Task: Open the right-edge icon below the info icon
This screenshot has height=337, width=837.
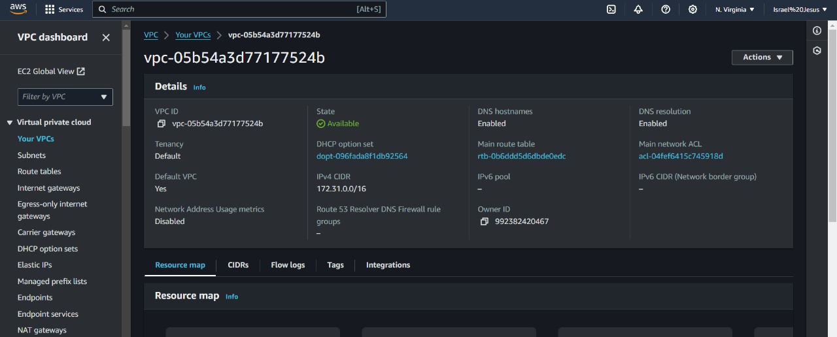Action: coord(817,50)
